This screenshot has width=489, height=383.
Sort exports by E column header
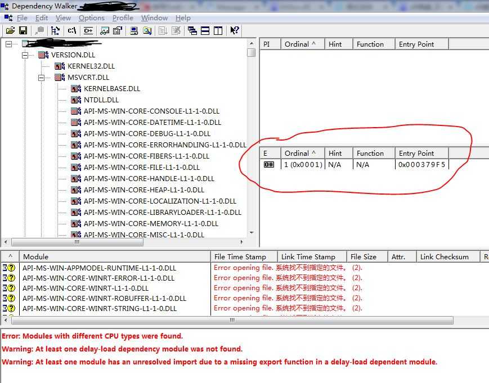pos(270,154)
